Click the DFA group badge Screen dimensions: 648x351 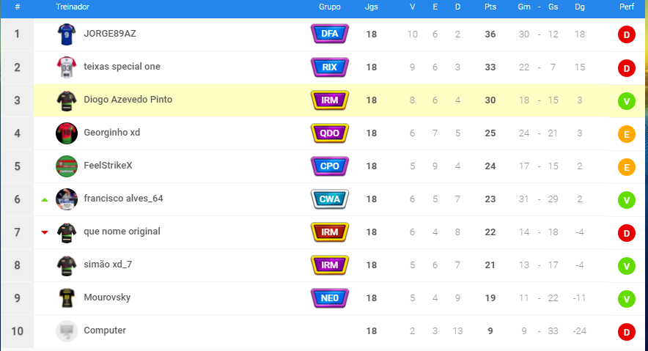[x=329, y=34]
